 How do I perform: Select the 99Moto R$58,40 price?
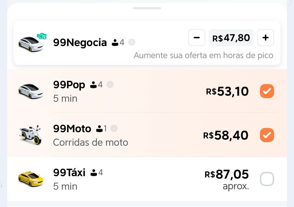[226, 135]
